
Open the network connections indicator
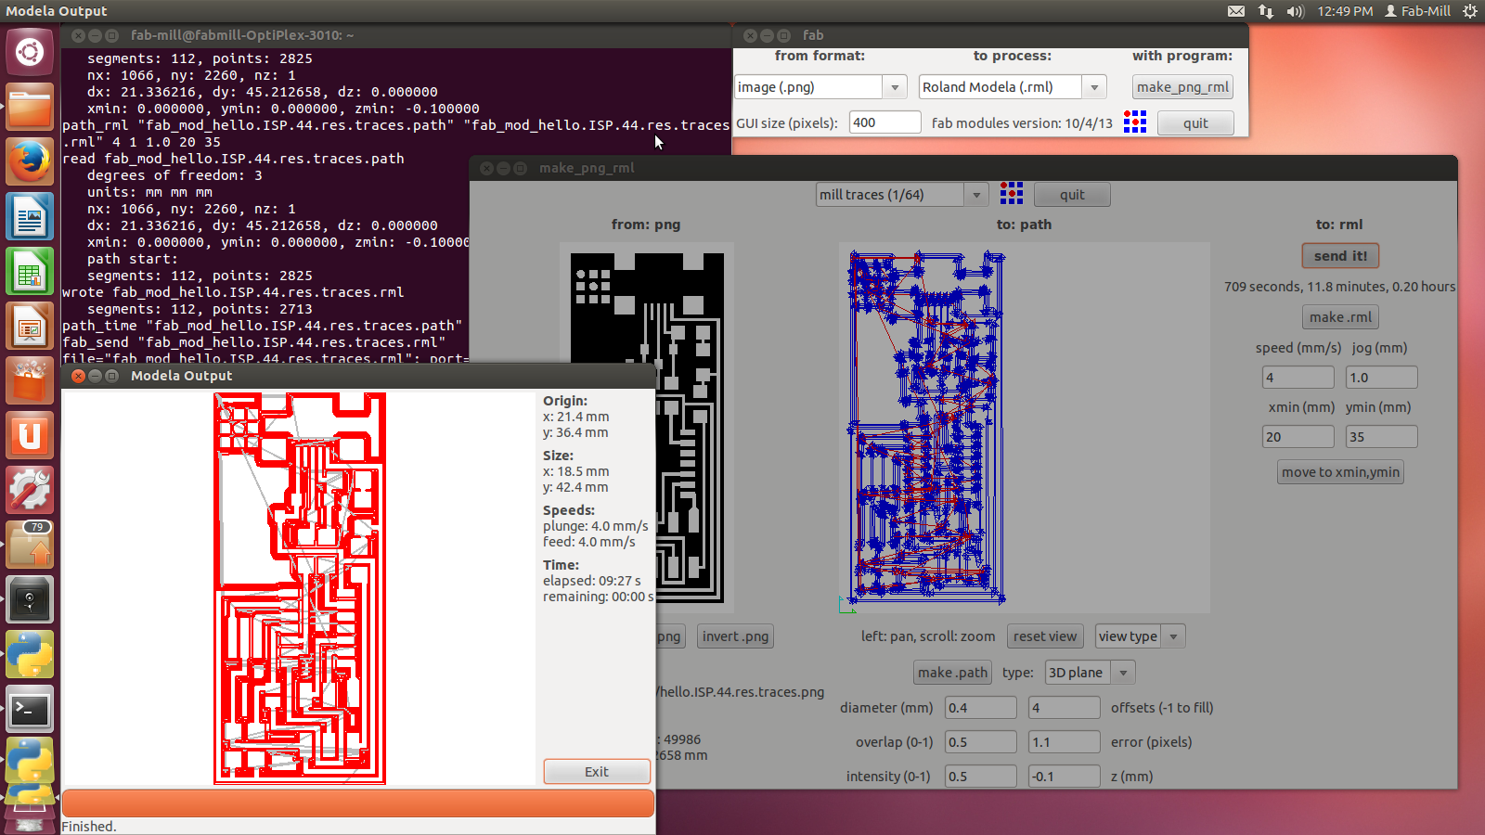1266,11
